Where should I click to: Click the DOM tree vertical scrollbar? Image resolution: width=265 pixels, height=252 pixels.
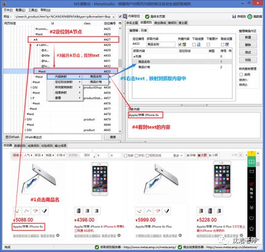pos(120,80)
